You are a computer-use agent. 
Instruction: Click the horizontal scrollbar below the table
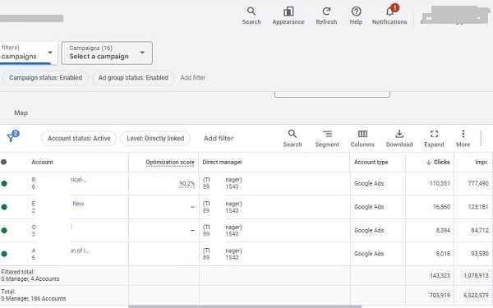245,306
